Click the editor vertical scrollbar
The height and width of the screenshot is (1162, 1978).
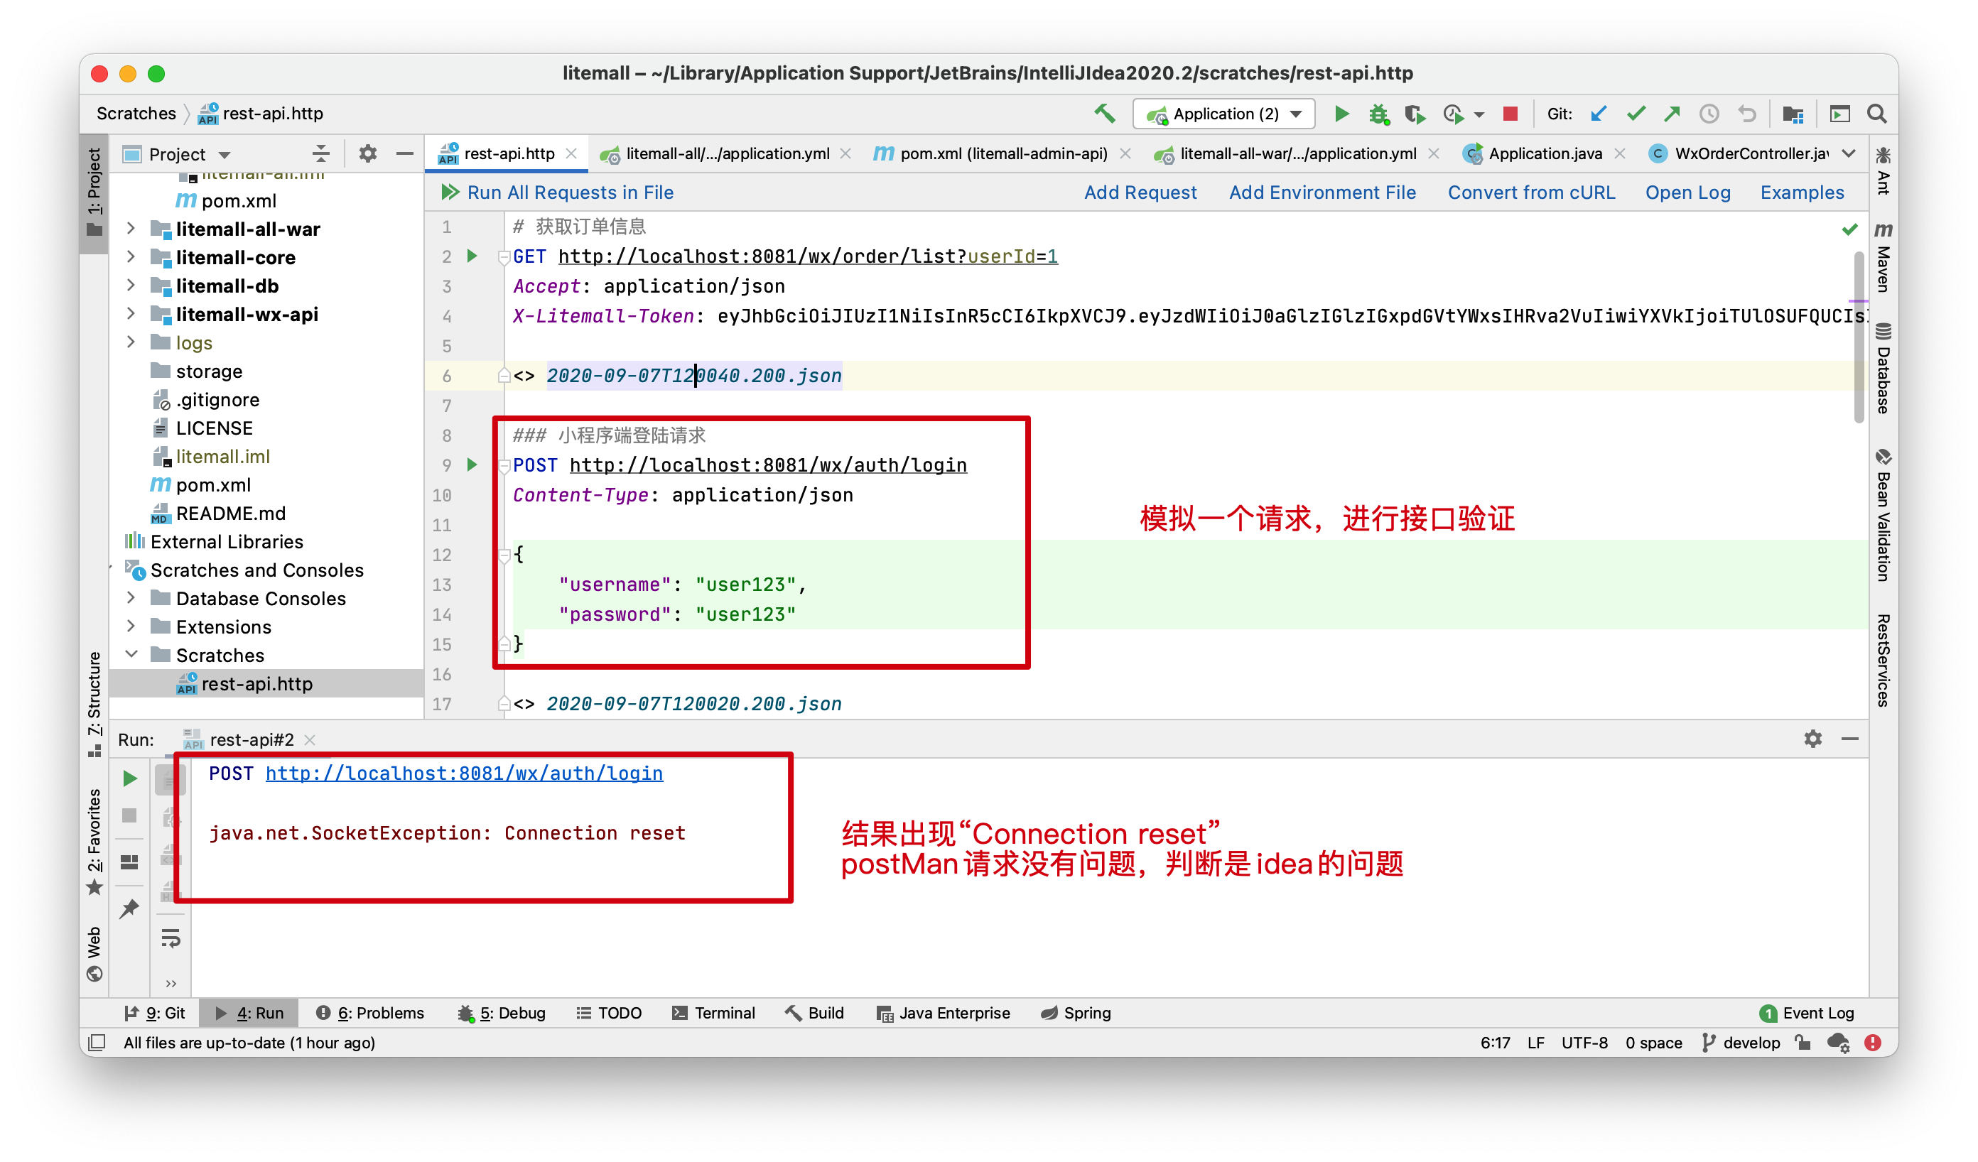(x=1858, y=337)
